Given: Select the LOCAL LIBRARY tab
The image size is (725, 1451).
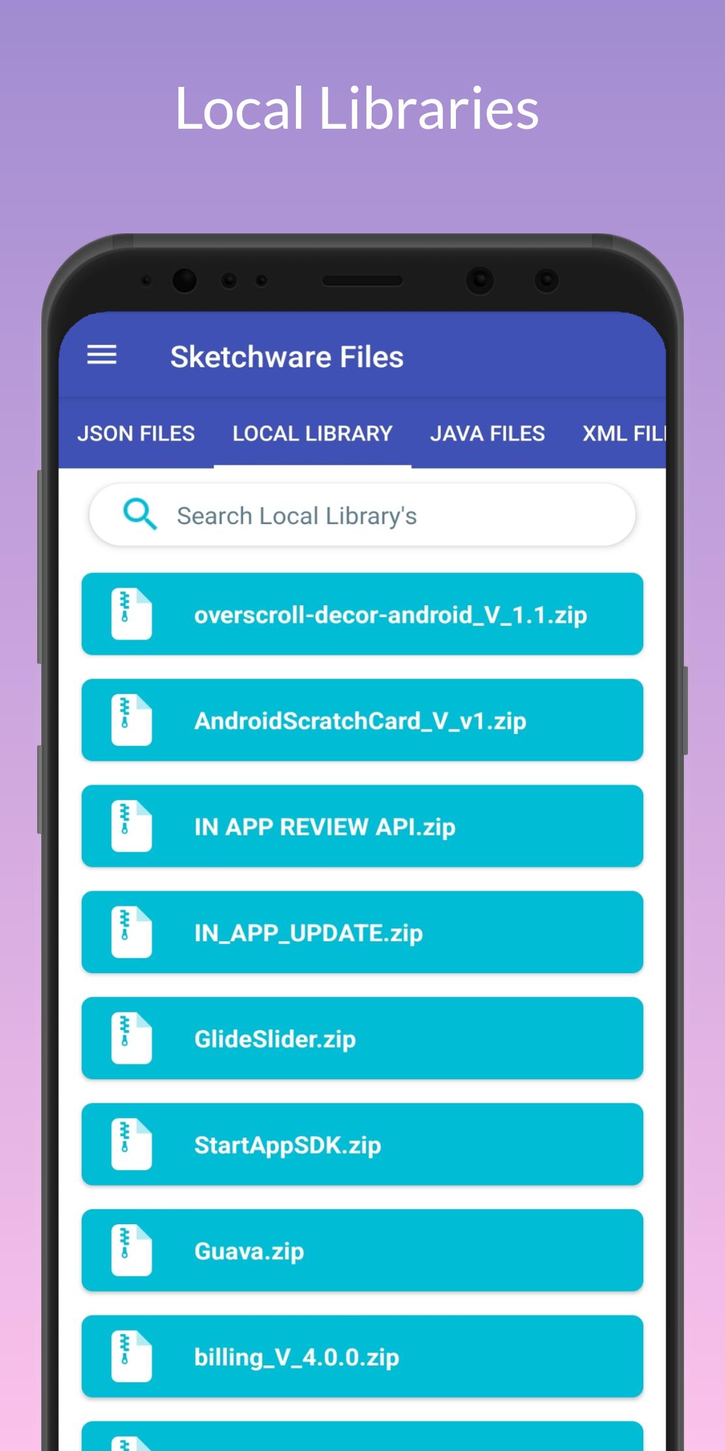Looking at the screenshot, I should pyautogui.click(x=312, y=433).
